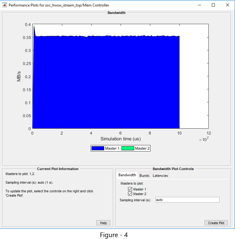
Task: Click the 'Sampling interval (s): auto (1 s).' text
Action: (29, 182)
